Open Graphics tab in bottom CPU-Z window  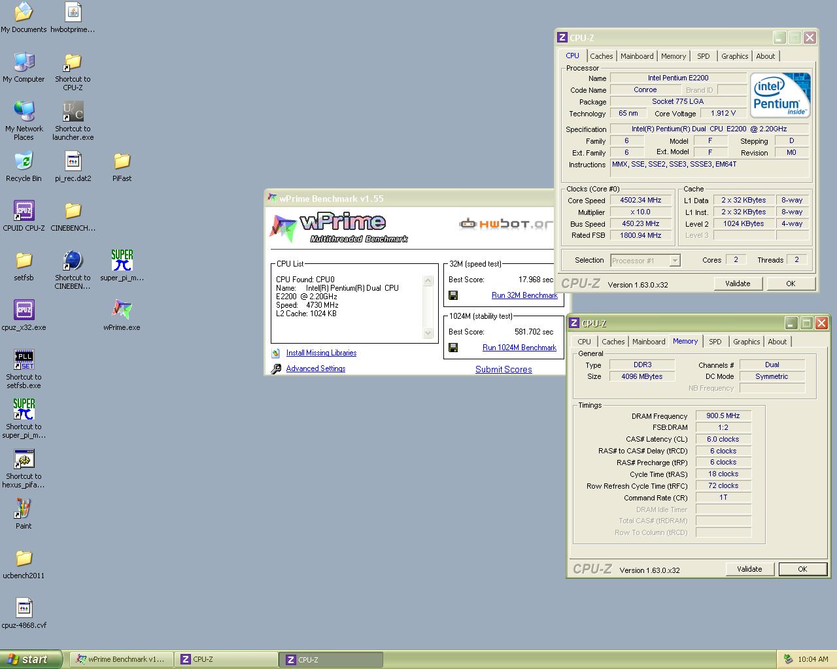(747, 342)
